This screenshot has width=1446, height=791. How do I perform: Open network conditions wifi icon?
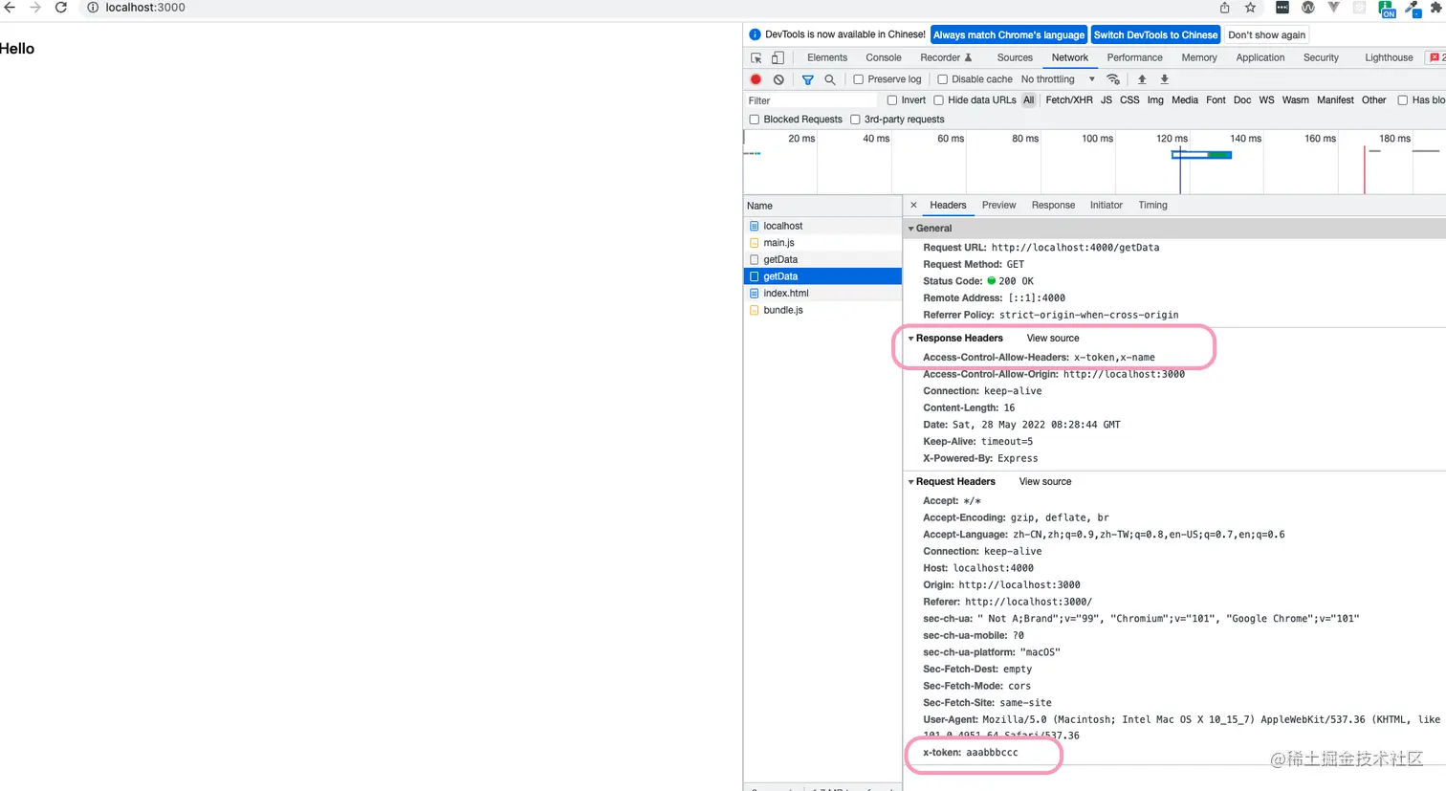tap(1113, 79)
